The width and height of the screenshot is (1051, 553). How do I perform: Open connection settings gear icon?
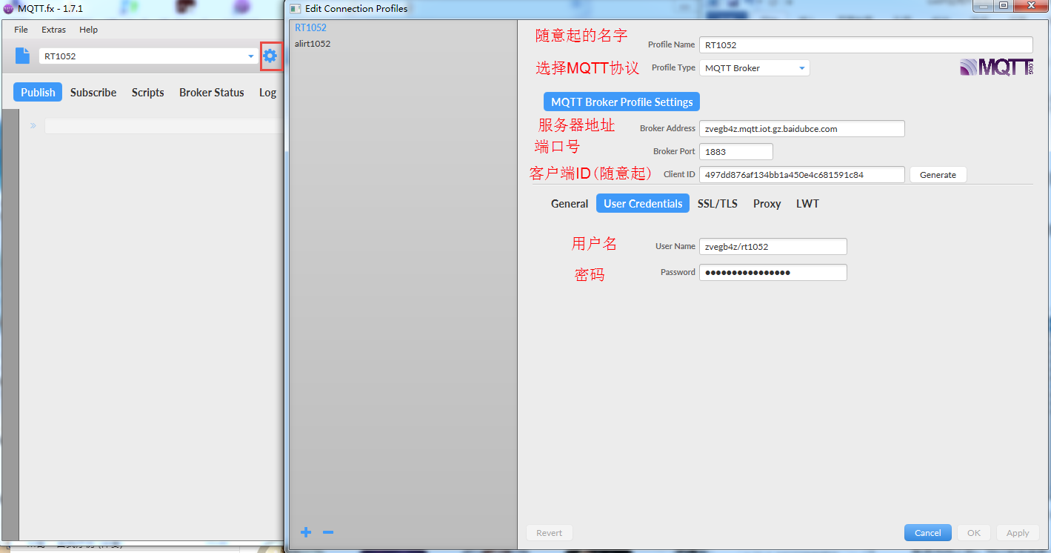[x=270, y=56]
